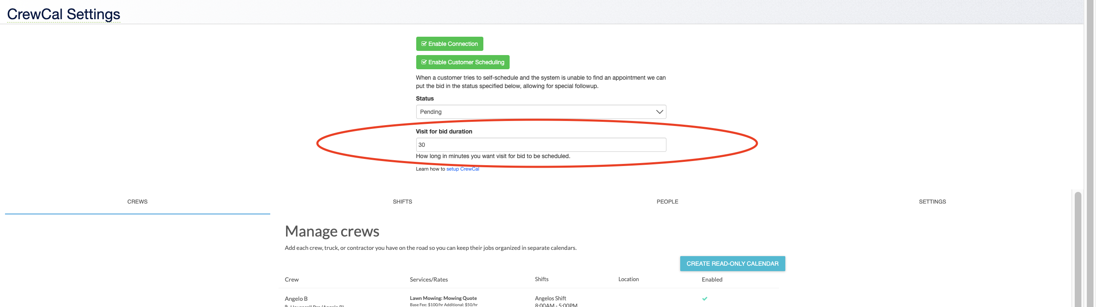1096x307 pixels.
Task: Click the Visit for bid duration field
Action: [x=541, y=145]
